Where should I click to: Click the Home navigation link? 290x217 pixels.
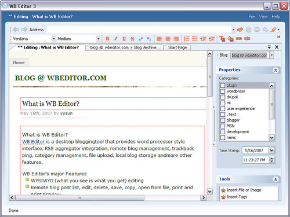point(19,62)
